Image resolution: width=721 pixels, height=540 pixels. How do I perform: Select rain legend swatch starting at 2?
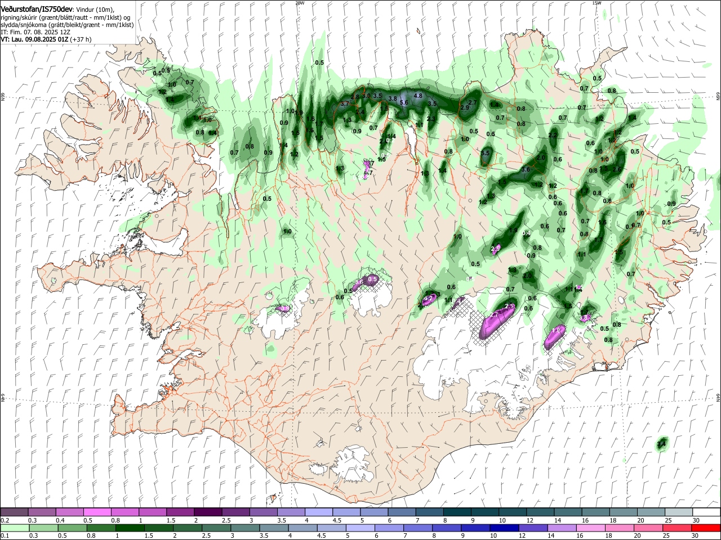click(188, 528)
